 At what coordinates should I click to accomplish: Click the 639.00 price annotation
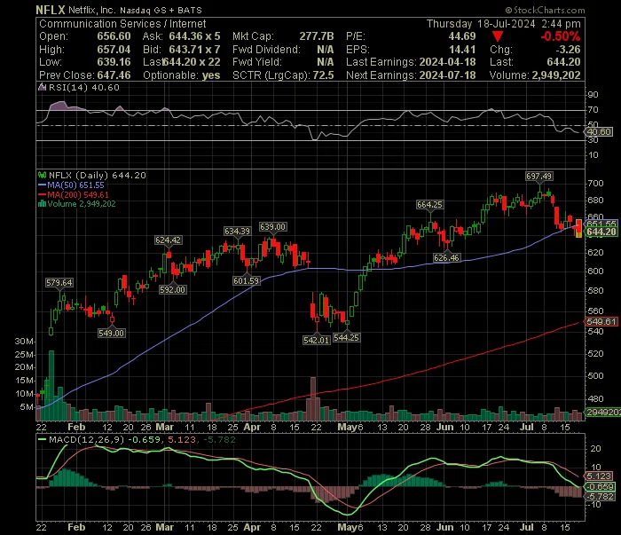point(273,227)
